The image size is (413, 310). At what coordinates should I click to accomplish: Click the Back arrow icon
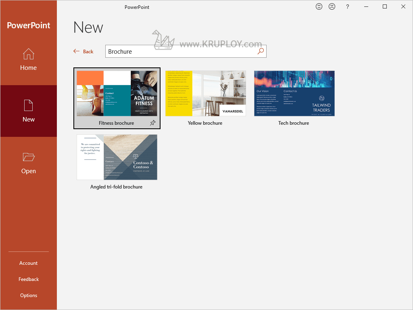[x=76, y=51]
